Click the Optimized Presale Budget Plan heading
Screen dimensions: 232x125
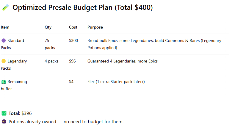83,7
